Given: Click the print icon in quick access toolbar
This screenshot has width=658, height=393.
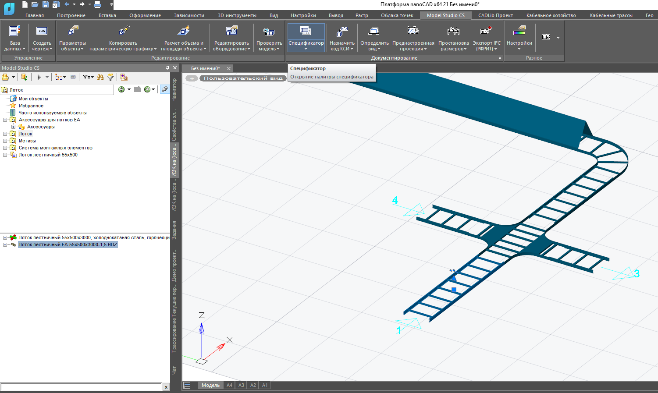Looking at the screenshot, I should click(97, 4).
